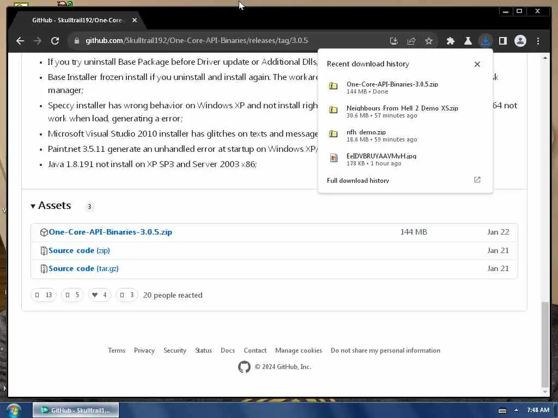Image resolution: width=558 pixels, height=418 pixels.
Task: Open full download history external icon
Action: [x=477, y=180]
